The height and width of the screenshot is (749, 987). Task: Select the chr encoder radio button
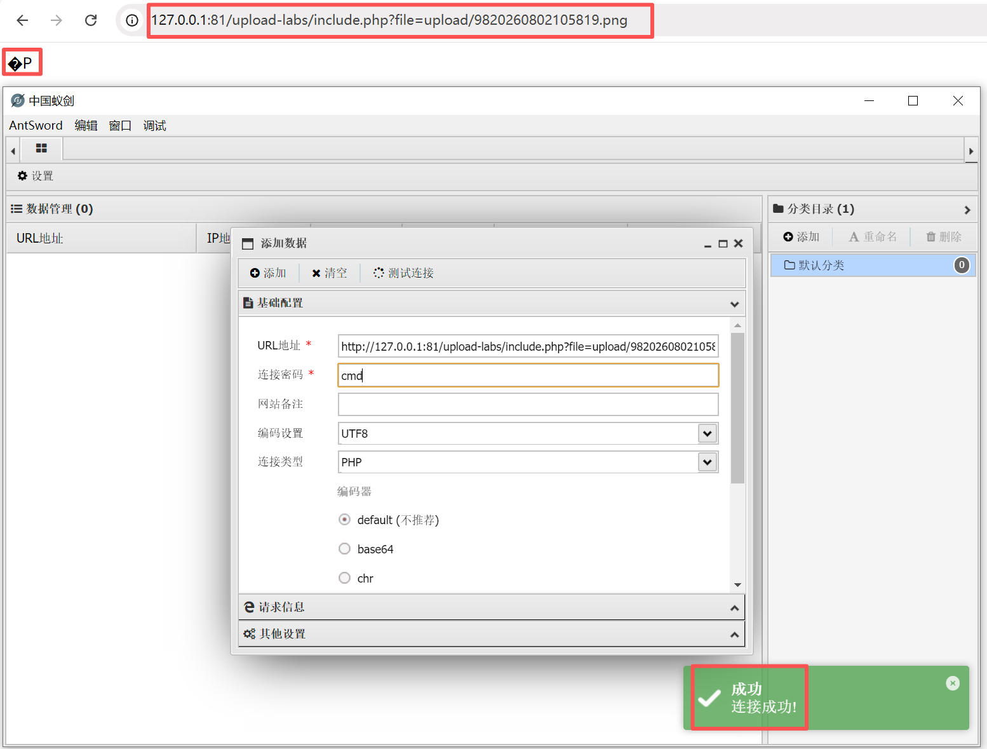(344, 578)
